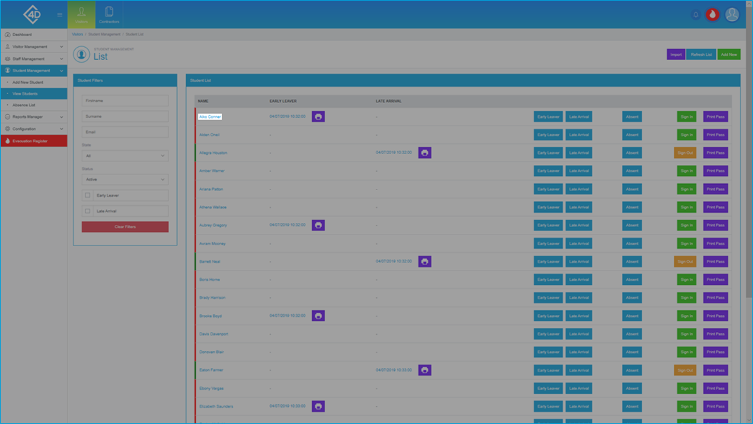Click the Email filter field
Viewport: 753px width, 424px height.
point(125,132)
